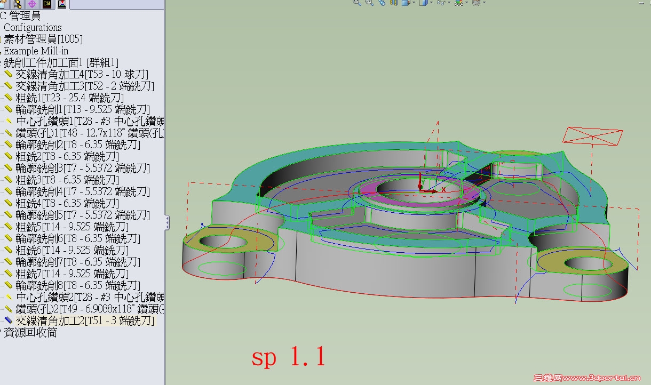This screenshot has height=385, width=651.
Task: Open the DimXpert crosshair tab
Action: [32, 4]
